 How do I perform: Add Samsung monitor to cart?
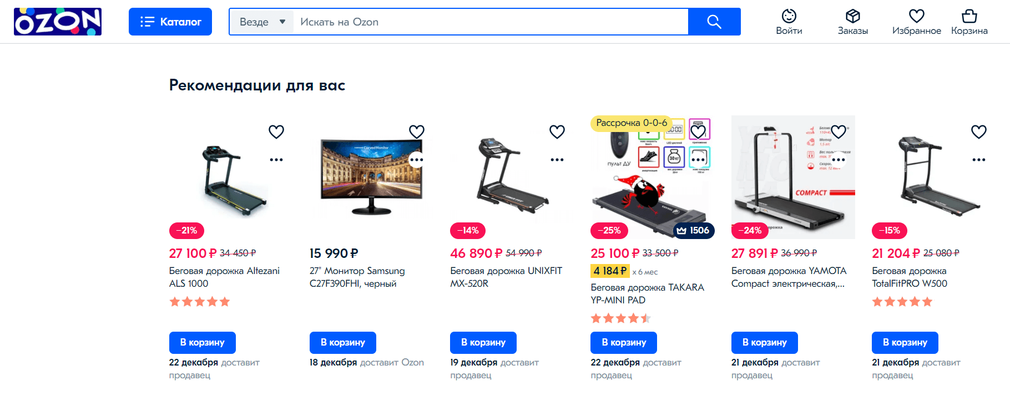pos(343,342)
